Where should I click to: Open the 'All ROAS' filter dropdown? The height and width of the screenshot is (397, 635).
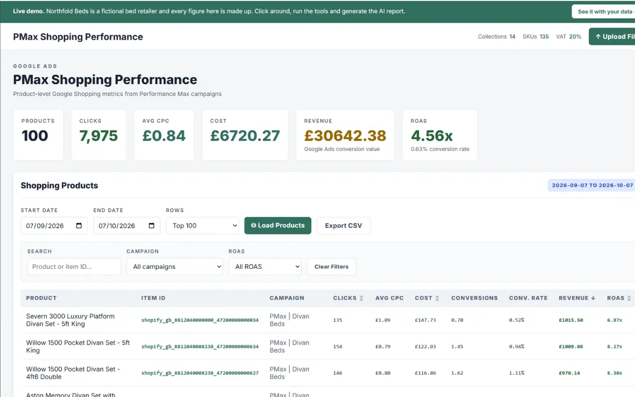pyautogui.click(x=265, y=267)
